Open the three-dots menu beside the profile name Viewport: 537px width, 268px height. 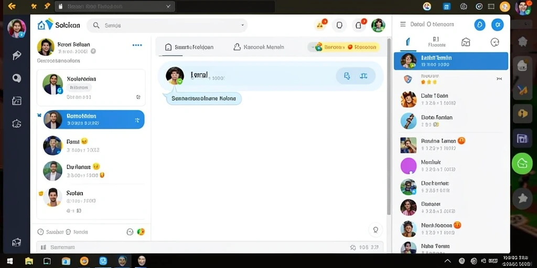(137, 45)
